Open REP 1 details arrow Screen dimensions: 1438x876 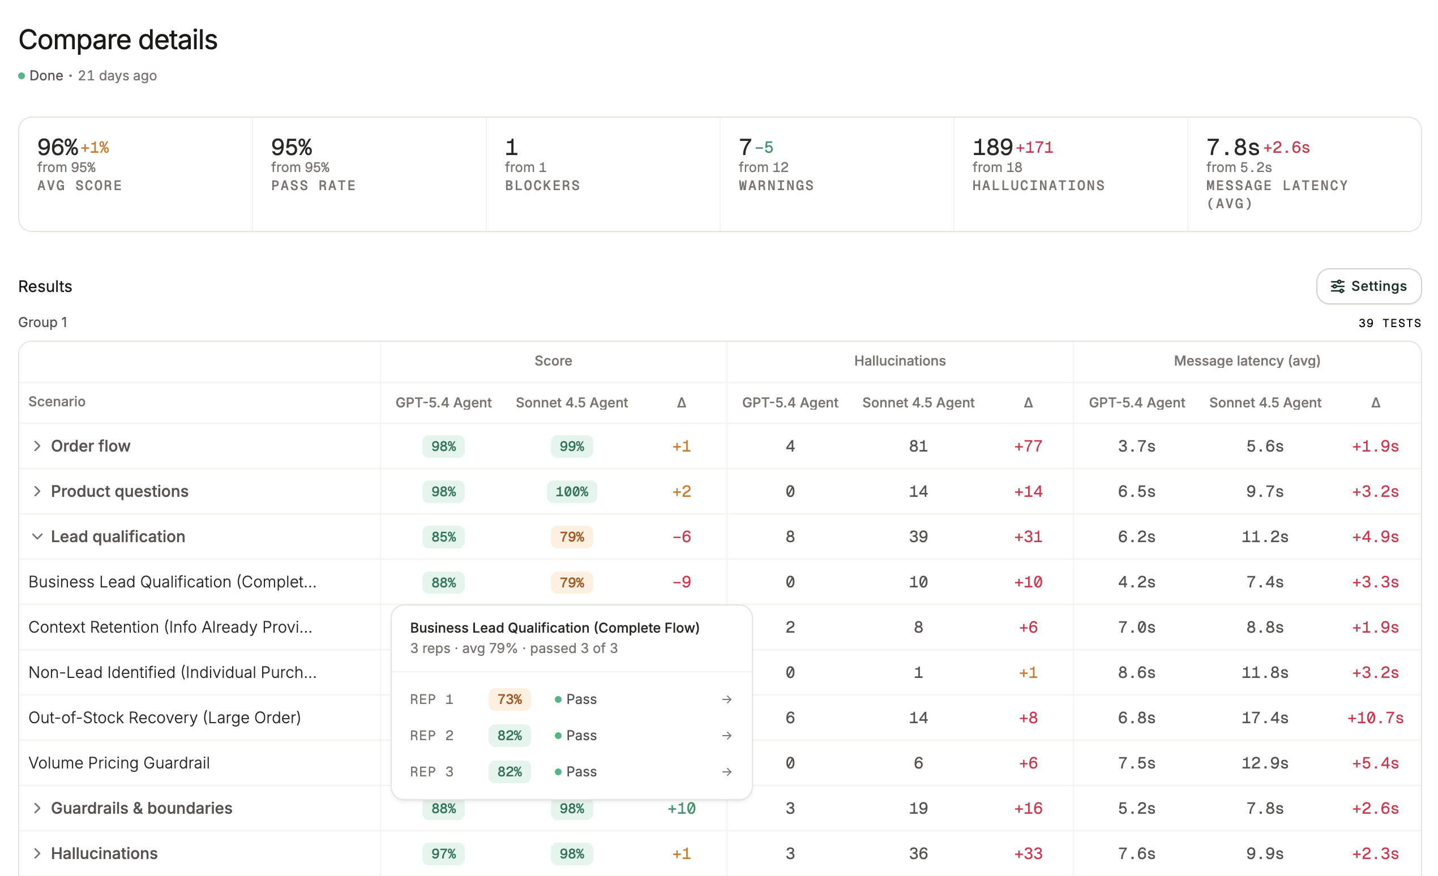pyautogui.click(x=726, y=699)
